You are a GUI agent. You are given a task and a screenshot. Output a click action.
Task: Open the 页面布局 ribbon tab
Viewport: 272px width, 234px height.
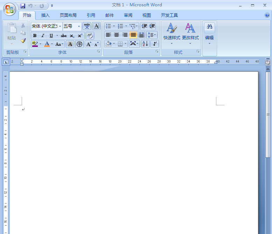click(x=68, y=15)
